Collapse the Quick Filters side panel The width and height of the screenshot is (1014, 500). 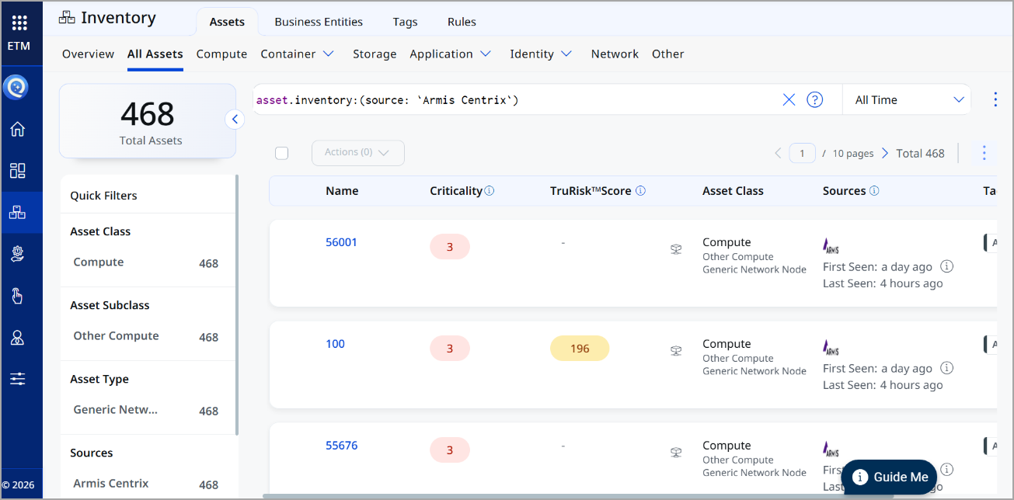(235, 119)
